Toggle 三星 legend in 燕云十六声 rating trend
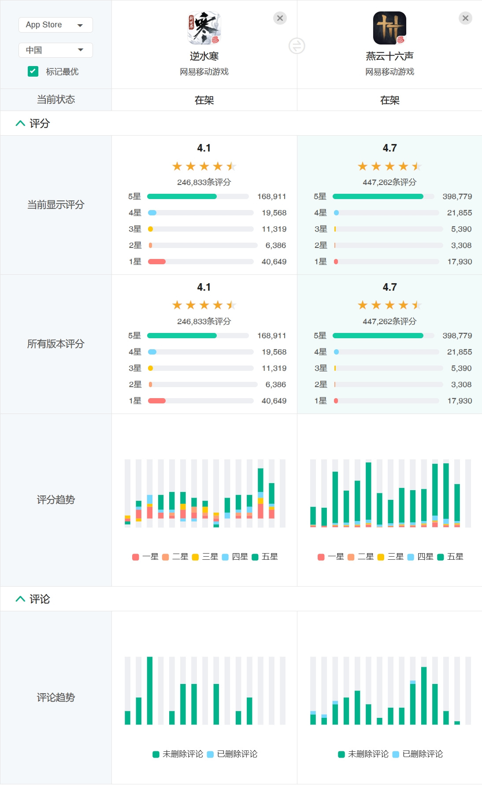 click(391, 557)
